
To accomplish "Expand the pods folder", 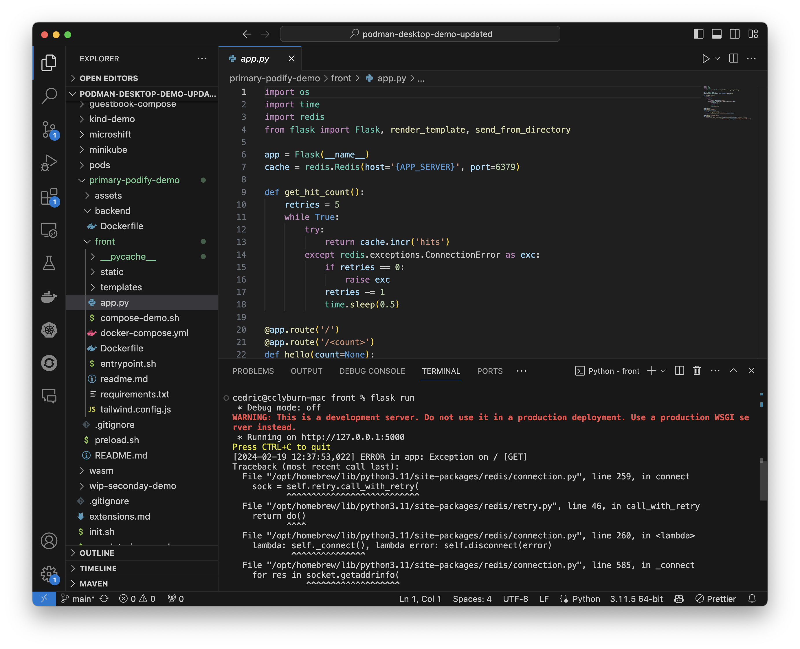I will [x=99, y=165].
